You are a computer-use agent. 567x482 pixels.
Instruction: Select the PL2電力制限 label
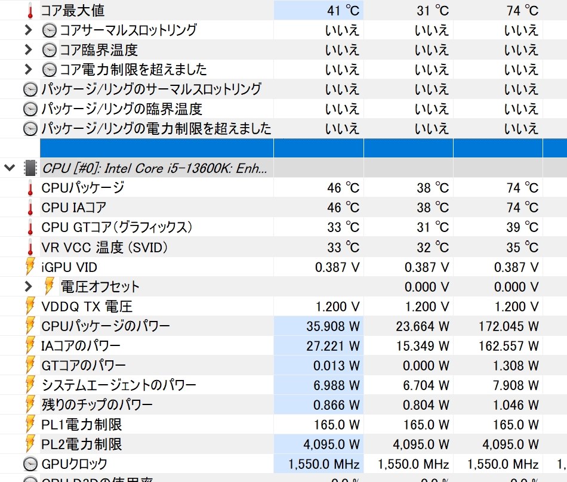click(82, 444)
